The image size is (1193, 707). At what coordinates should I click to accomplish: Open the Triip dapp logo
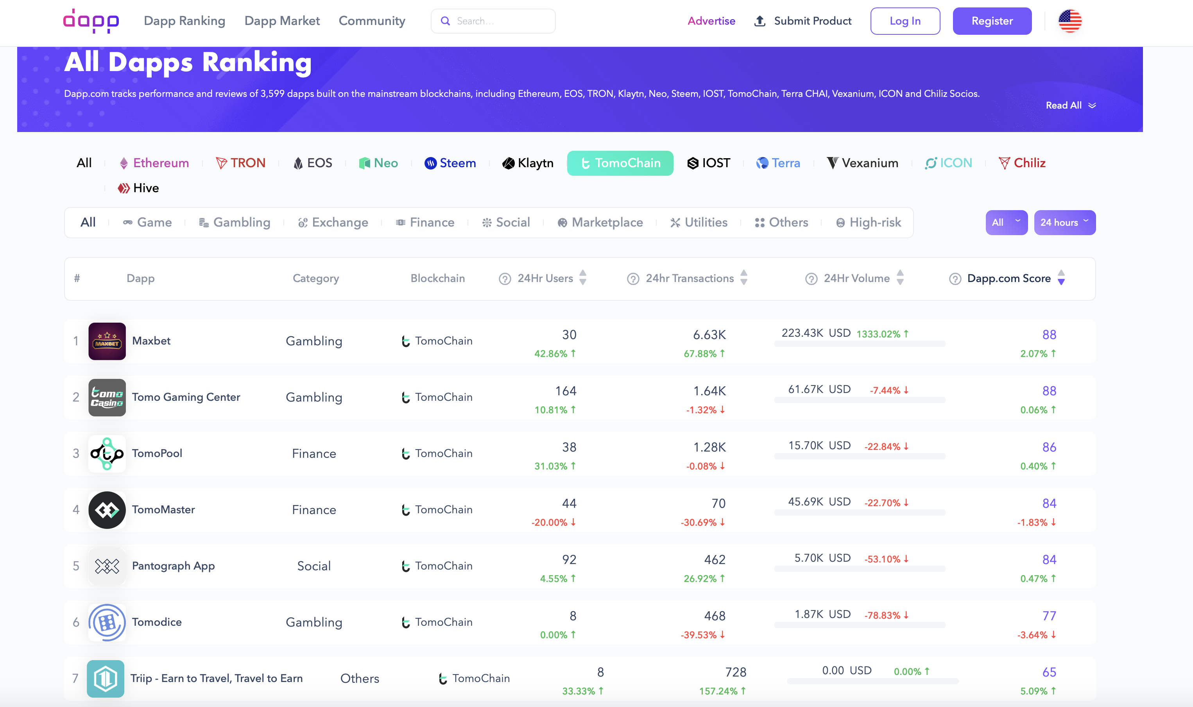coord(105,678)
